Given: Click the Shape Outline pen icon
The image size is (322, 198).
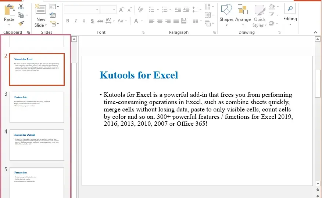Looking at the screenshot, I should pos(271,15).
